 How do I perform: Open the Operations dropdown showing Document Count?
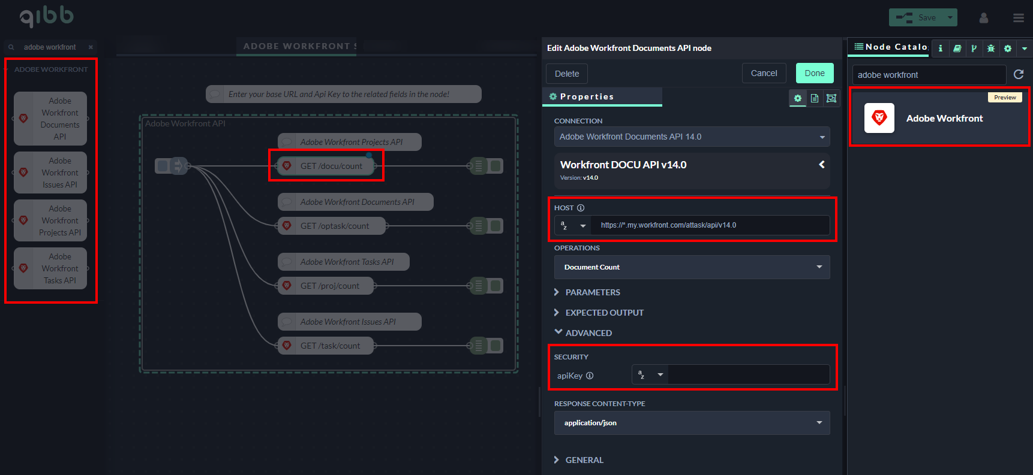tap(692, 267)
